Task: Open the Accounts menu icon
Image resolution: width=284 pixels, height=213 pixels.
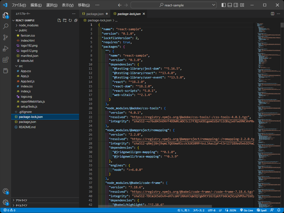Action: [6, 191]
